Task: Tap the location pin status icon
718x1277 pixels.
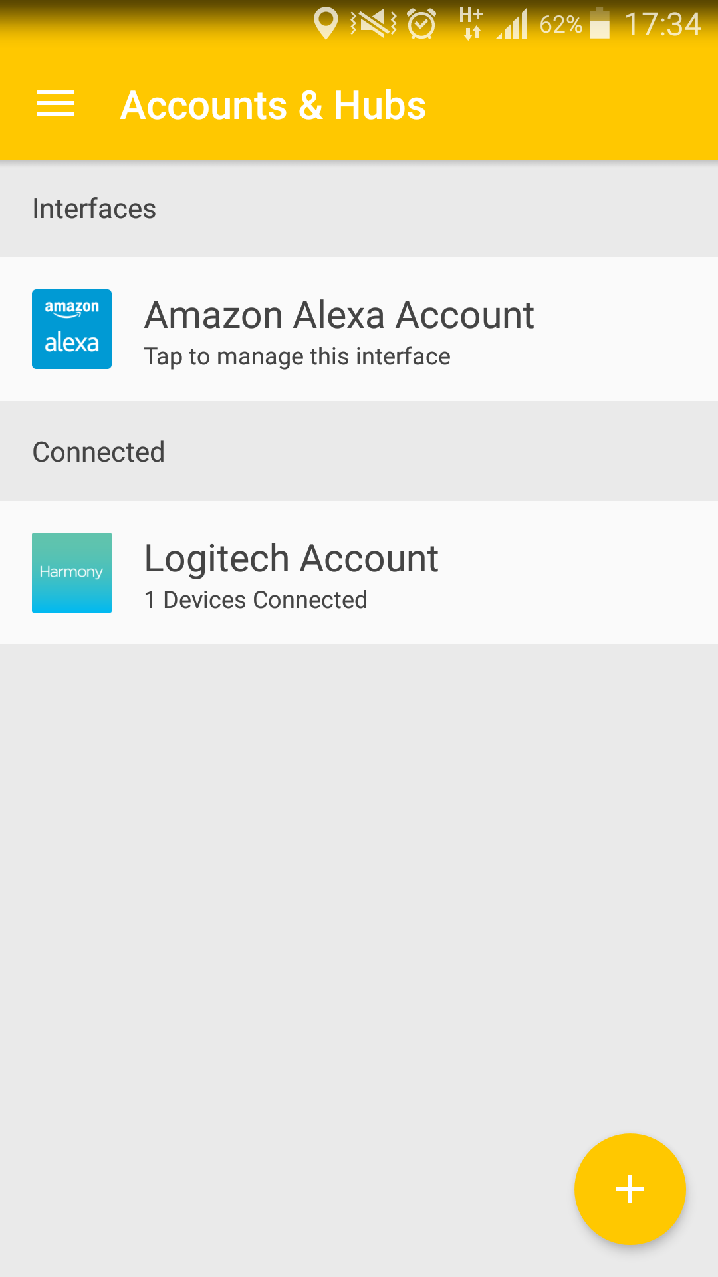Action: (326, 24)
